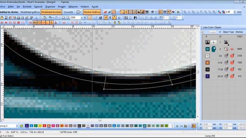The image size is (246, 138).
Task: Click the Undo arrow icon
Action: tap(50, 18)
